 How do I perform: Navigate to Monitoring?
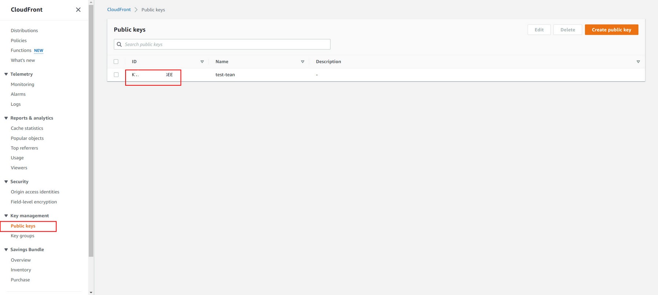point(22,84)
